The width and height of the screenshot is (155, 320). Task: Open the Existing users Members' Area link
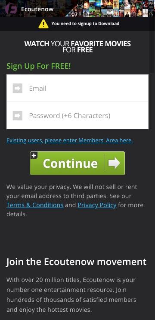(x=70, y=141)
